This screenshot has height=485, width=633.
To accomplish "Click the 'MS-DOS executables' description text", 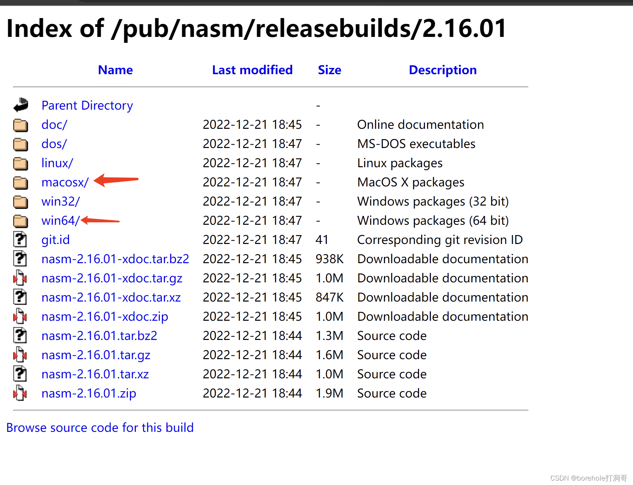I will pyautogui.click(x=416, y=144).
